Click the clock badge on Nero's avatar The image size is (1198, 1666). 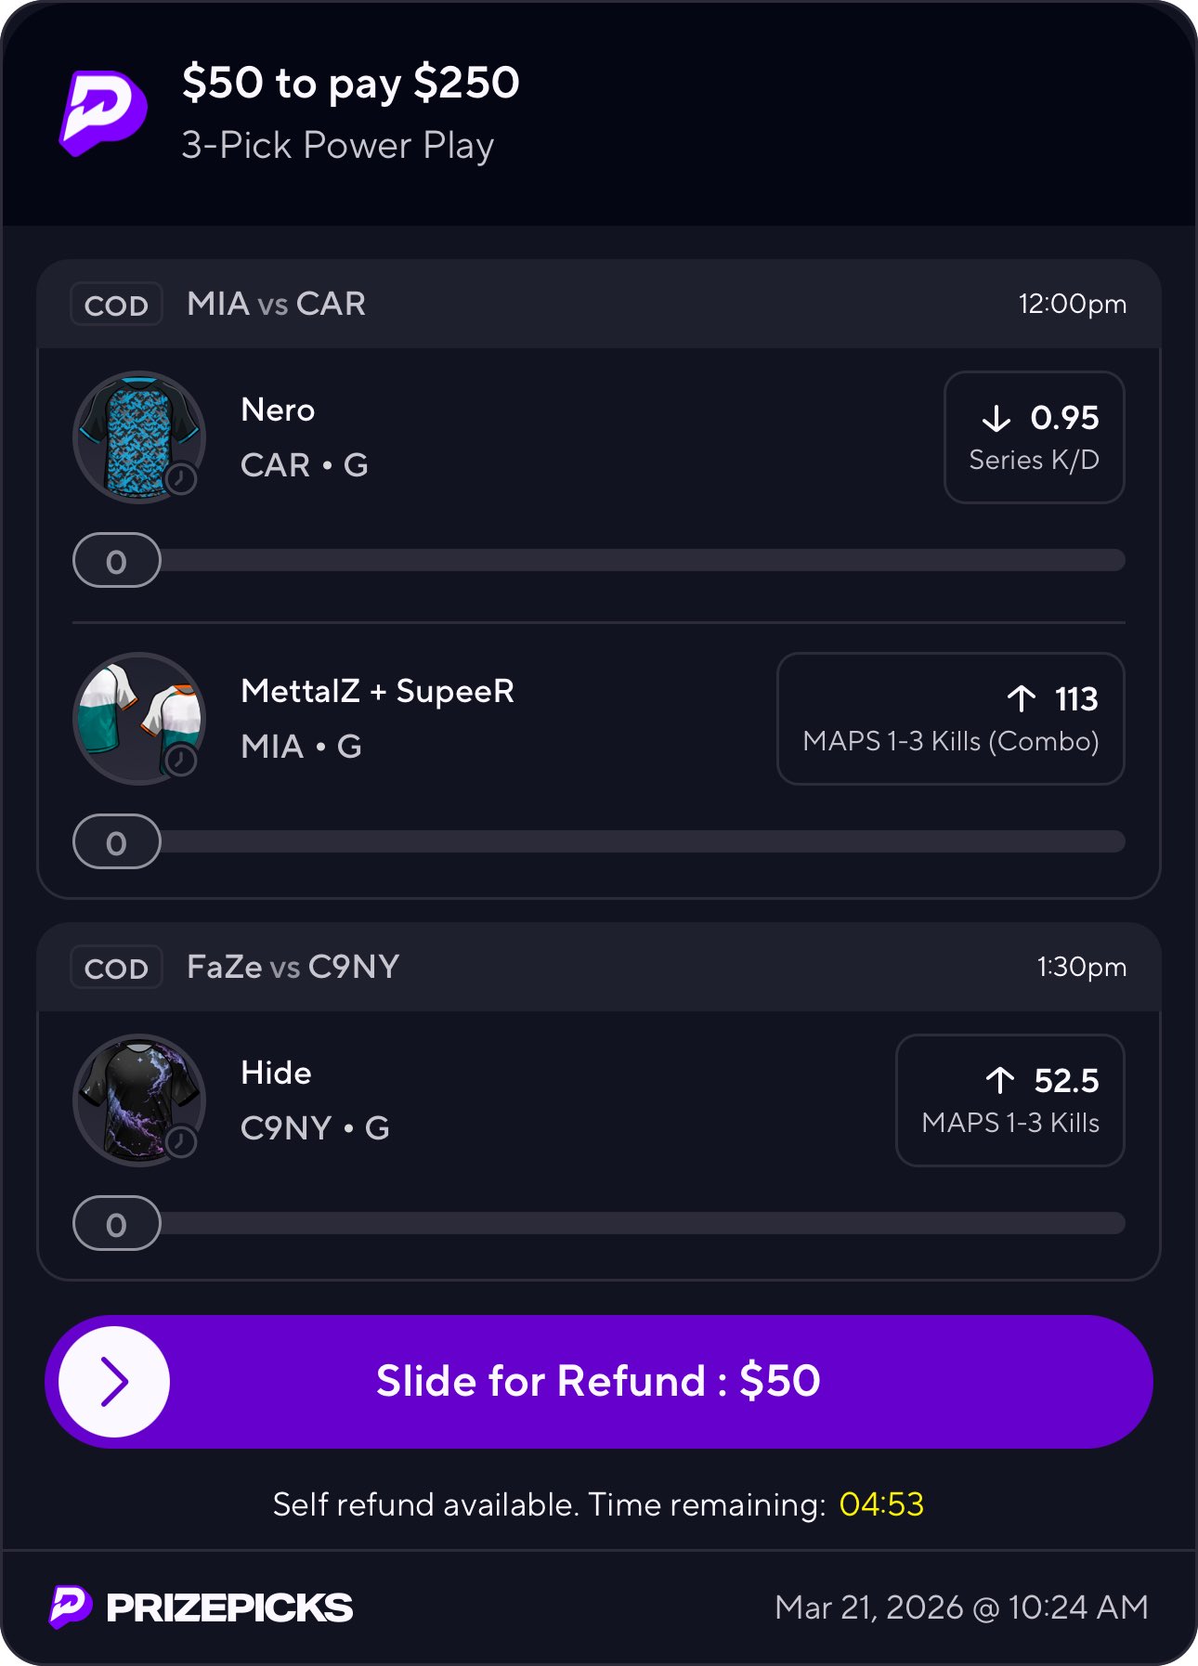coord(181,479)
